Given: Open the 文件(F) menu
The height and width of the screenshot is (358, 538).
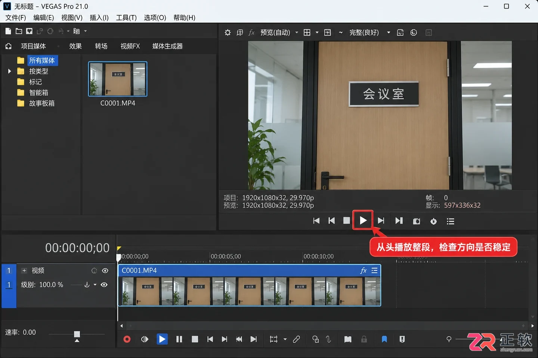Looking at the screenshot, I should point(16,18).
